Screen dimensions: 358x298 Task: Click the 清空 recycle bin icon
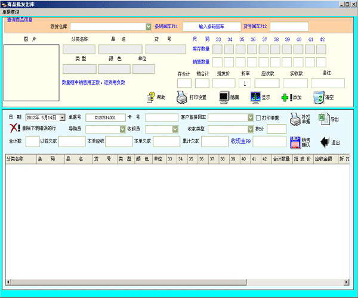319,97
